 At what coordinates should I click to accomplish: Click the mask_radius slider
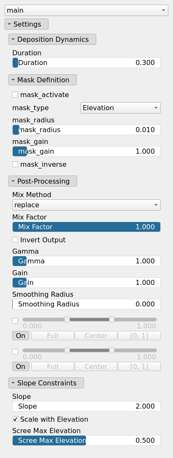[86, 130]
